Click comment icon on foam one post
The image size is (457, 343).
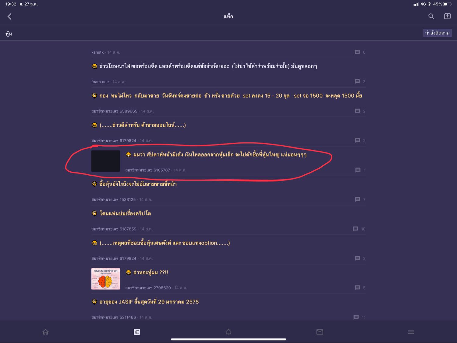tap(357, 82)
